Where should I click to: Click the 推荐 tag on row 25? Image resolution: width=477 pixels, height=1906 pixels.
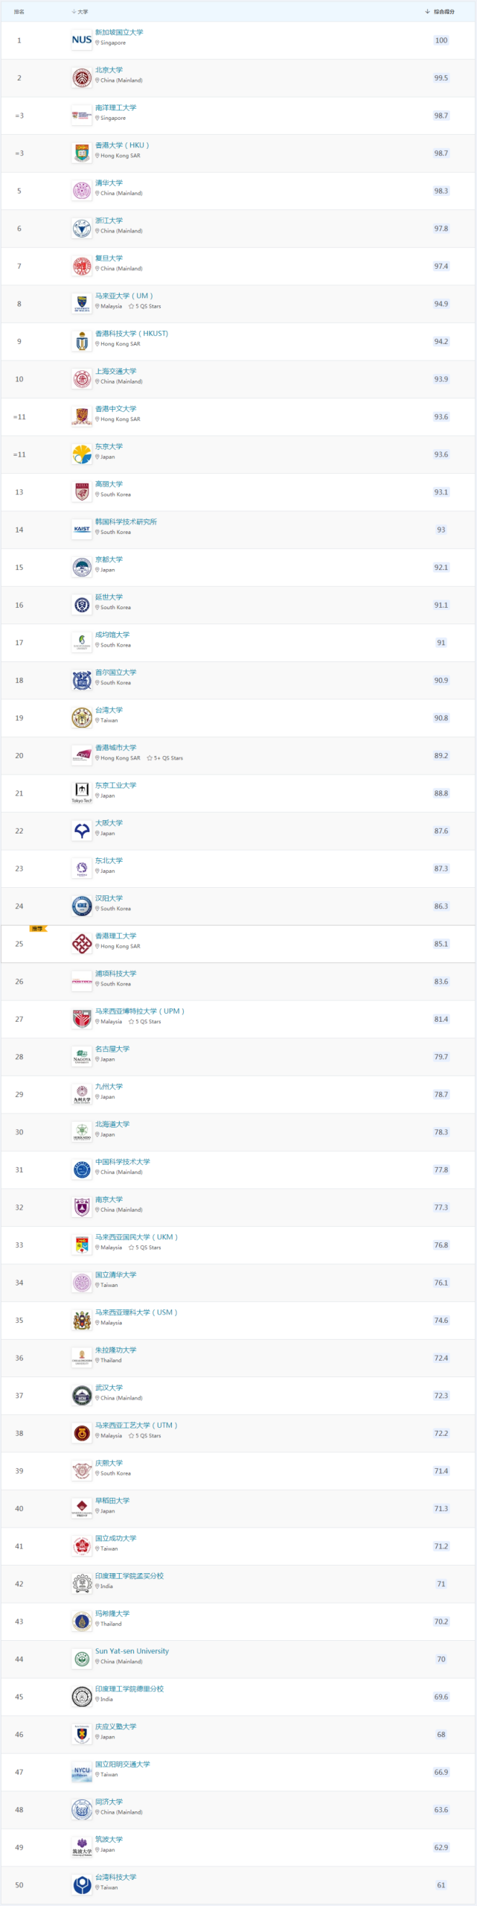tap(37, 928)
